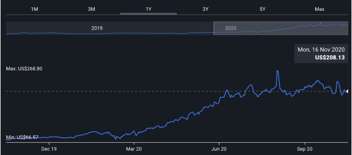Click the Min: US$66.57 label
Viewport: 352px width, 155px height.
click(x=22, y=137)
